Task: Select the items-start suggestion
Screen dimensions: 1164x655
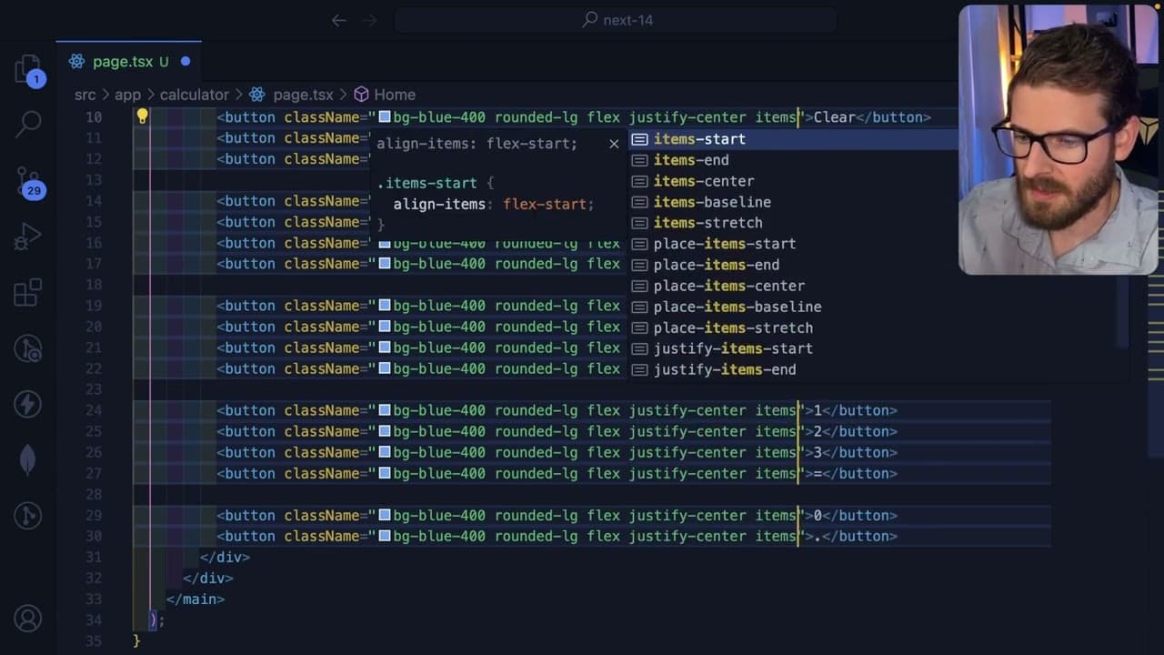Action: click(794, 139)
